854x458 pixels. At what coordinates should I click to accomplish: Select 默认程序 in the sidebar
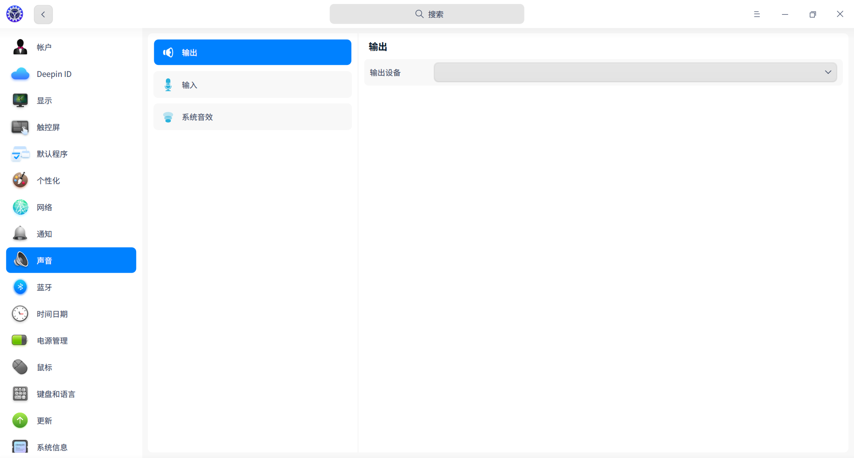click(x=71, y=154)
